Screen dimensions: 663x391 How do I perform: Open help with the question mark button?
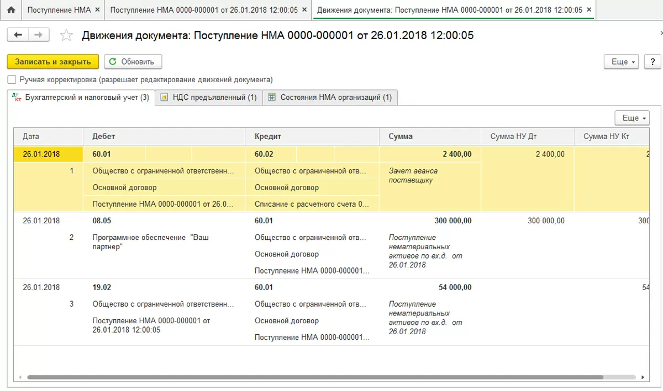click(653, 62)
